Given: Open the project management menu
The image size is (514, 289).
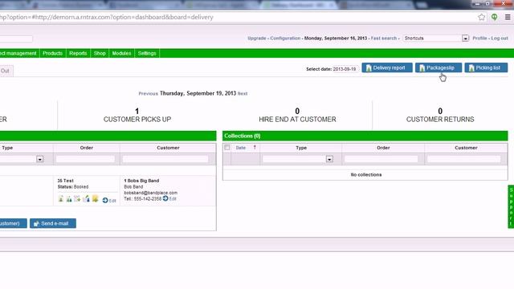Looking at the screenshot, I should tap(19, 53).
